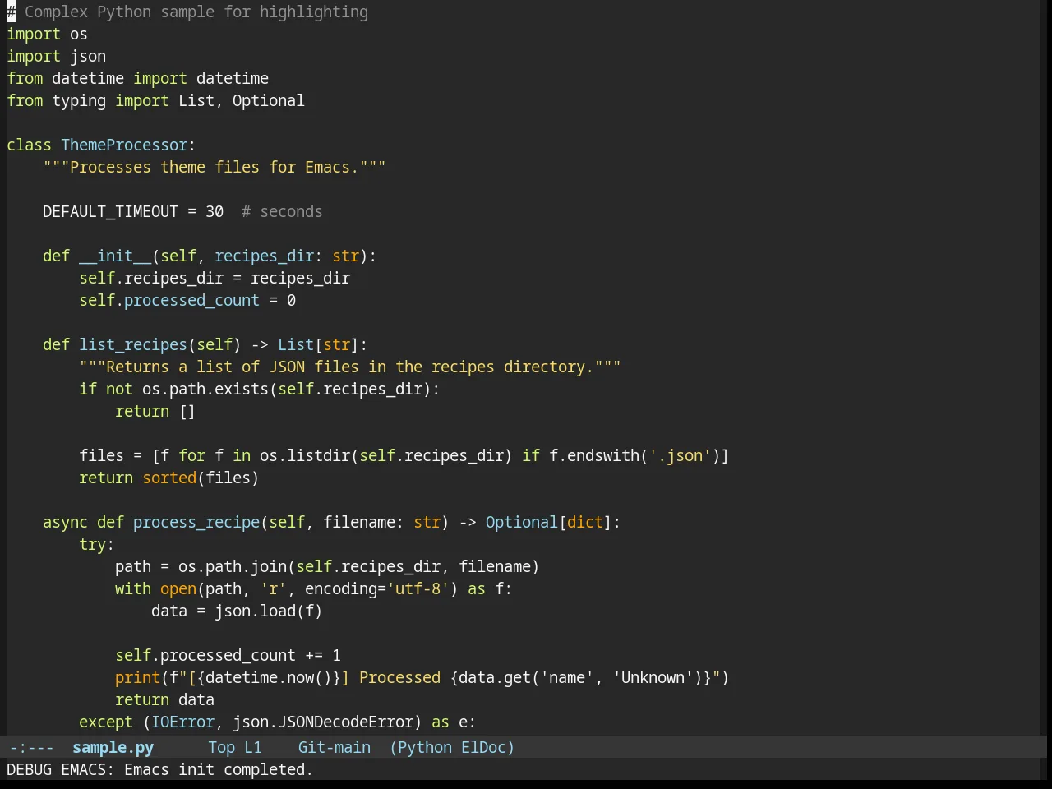Click 'os.listdir' in the files comprehension
The width and height of the screenshot is (1052, 789).
[x=305, y=455]
